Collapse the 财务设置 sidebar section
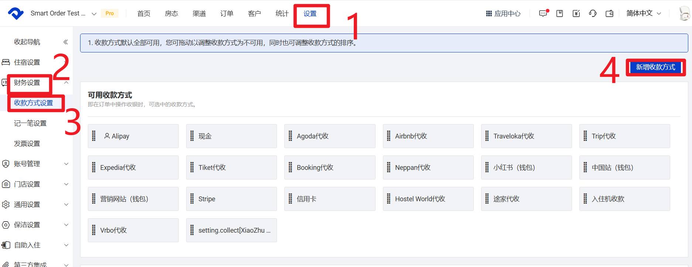Screen dimensions: 692x267 pyautogui.click(x=66, y=83)
